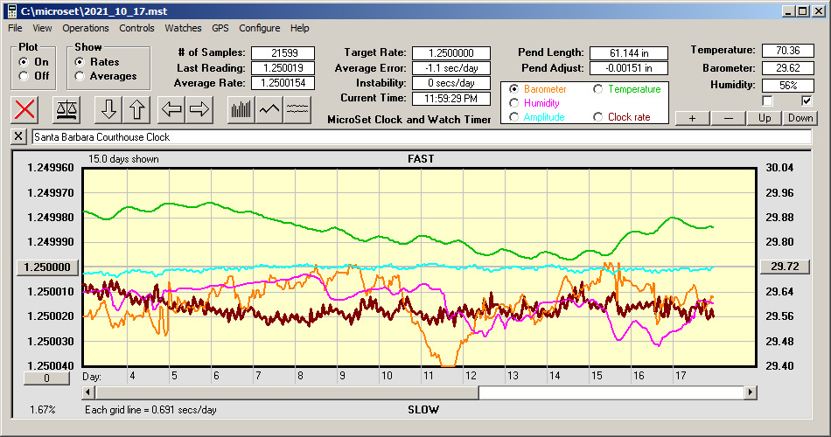Click the left arrow toolbar icon
Image resolution: width=831 pixels, height=437 pixels.
171,109
